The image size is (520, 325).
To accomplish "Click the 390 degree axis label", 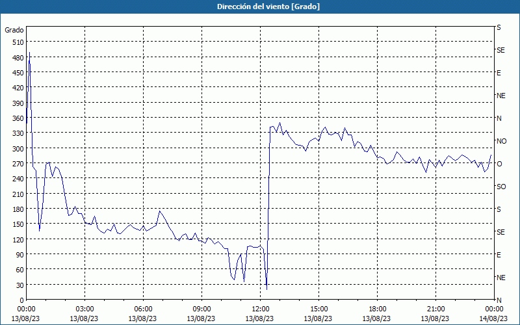I will 18,103.
